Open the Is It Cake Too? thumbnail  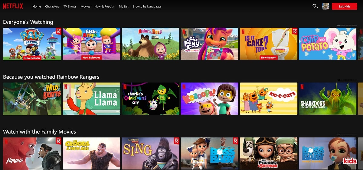click(269, 44)
